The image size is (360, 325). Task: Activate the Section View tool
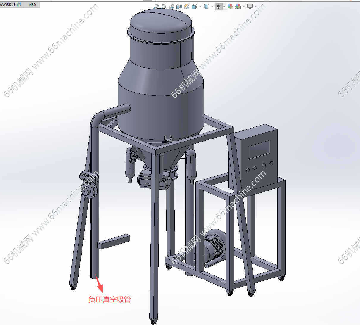[179, 7]
